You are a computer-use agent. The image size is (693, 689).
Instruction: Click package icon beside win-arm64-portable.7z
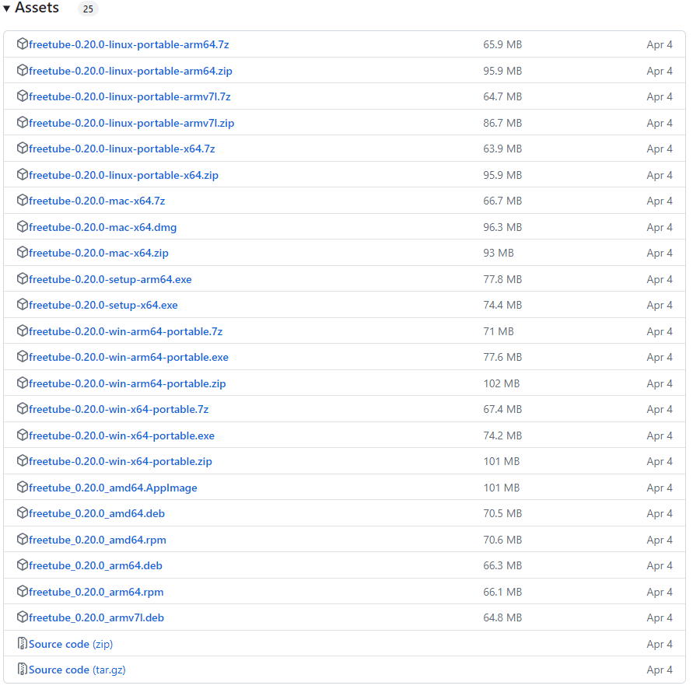[x=22, y=331]
